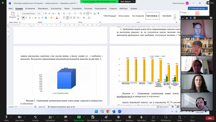Expand the font size 14 dropdown

tap(41, 13)
